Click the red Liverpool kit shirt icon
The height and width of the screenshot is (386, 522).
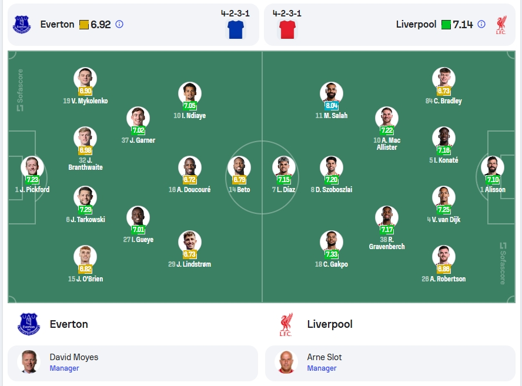(287, 29)
